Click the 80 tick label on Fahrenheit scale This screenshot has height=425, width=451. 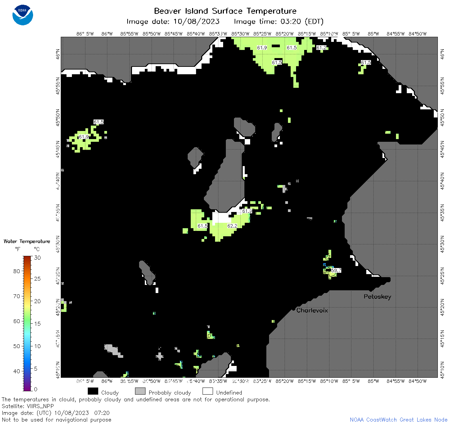[x=17, y=271]
